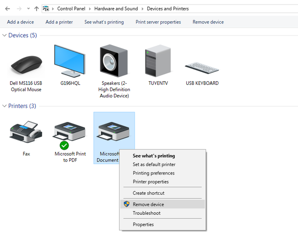298x234 pixels.
Task: Select the Microsoft Document Writer printer icon
Action: [114, 131]
